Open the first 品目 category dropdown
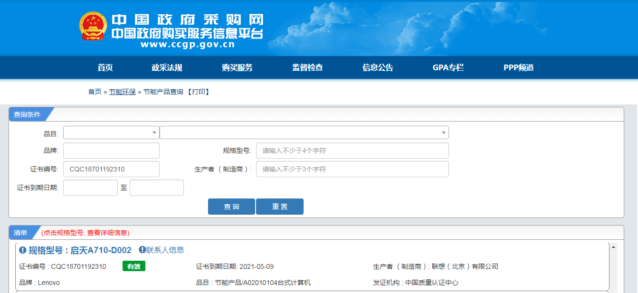This screenshot has width=638, height=293. coord(111,132)
